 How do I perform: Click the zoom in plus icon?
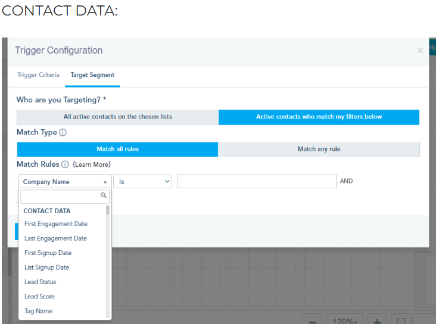377,320
